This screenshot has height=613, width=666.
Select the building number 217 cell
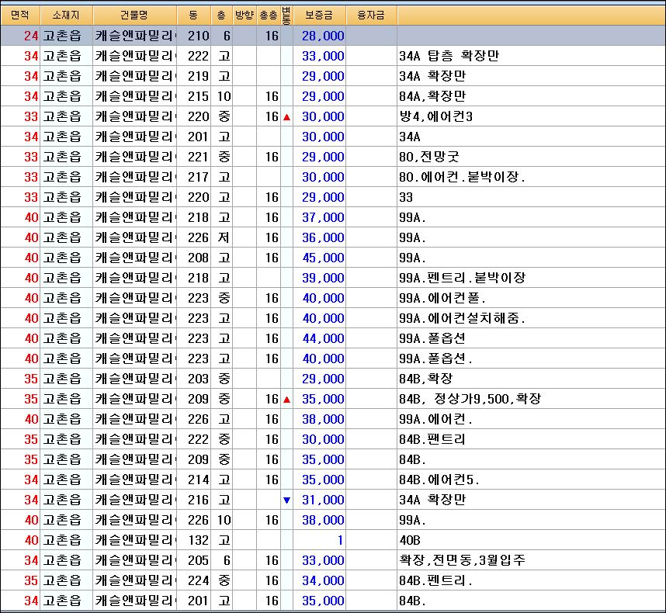[199, 177]
